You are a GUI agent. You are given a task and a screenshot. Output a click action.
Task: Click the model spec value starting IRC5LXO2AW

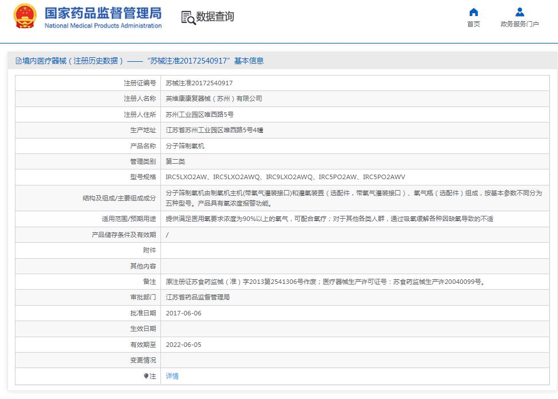click(x=285, y=177)
